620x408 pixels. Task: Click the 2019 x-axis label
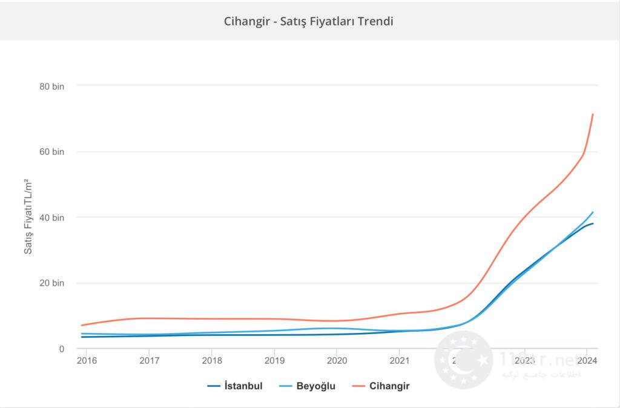click(x=274, y=360)
